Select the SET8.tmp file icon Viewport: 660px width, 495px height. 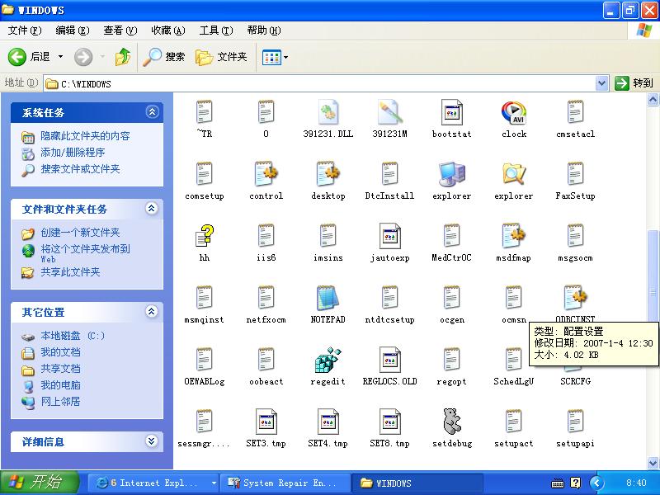[389, 421]
